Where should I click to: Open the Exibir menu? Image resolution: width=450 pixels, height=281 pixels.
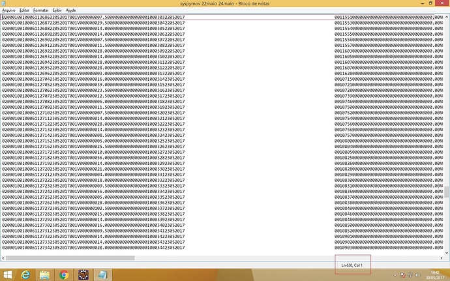click(57, 10)
